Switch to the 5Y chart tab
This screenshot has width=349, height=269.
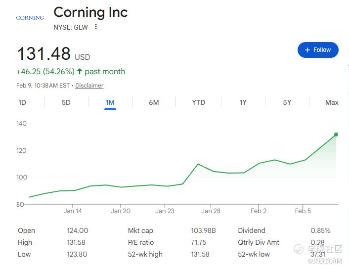click(x=287, y=102)
